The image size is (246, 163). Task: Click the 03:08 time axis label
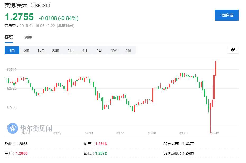click(x=152, y=133)
